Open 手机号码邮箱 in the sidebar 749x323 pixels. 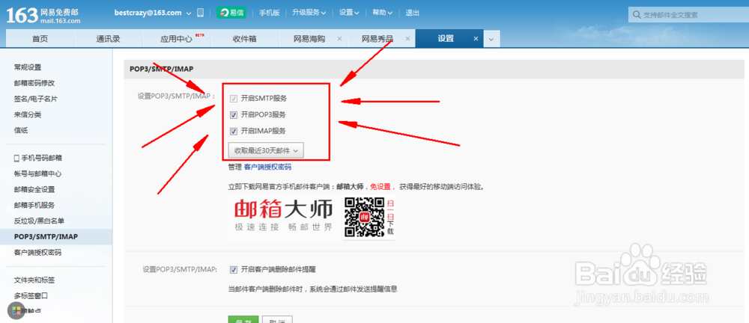click(37, 158)
